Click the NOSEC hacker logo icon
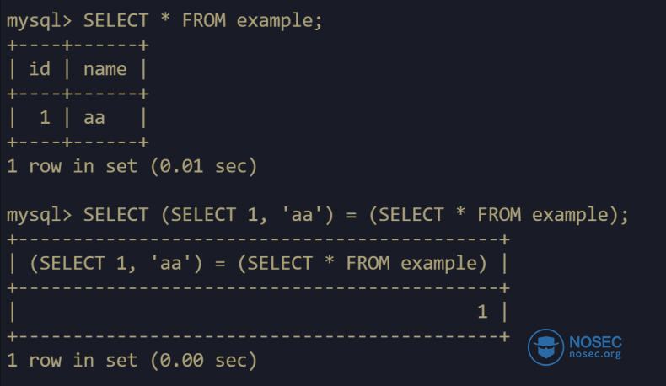Screen dimensions: 666x386 [x=545, y=346]
